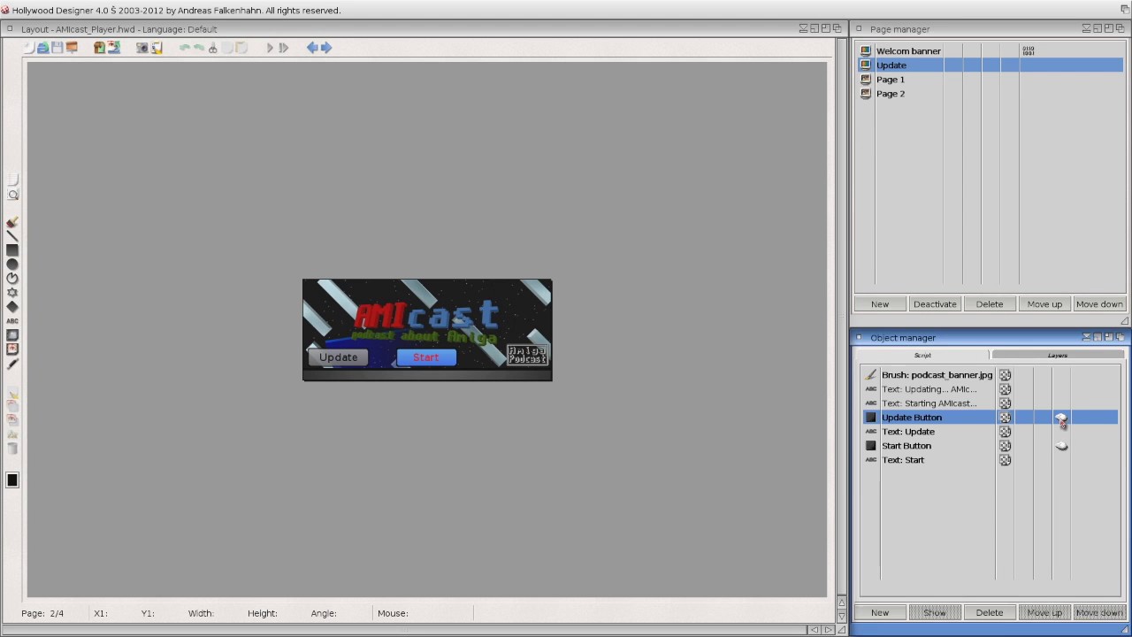
Task: Click the Page: 2/4 status text
Action: 42,613
